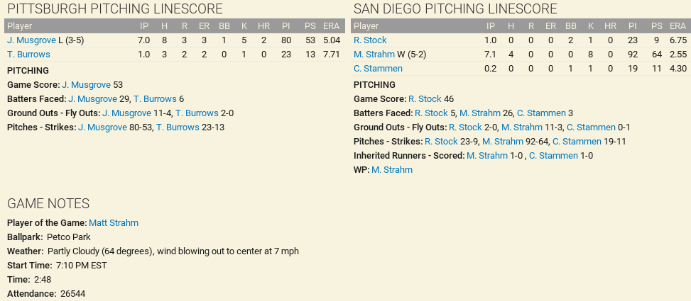The height and width of the screenshot is (301, 691).
Task: Click J. Musgrove in Ground Outs - Fly Outs line
Action: click(126, 113)
